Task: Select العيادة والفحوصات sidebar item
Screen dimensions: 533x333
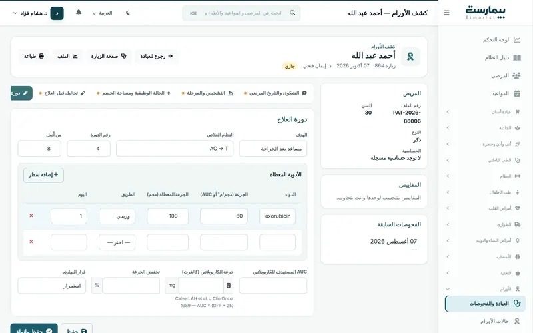Action: (x=486, y=304)
